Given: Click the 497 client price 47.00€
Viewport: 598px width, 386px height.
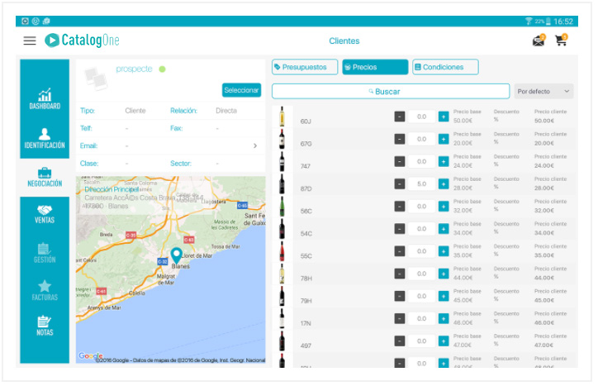Looking at the screenshot, I should [544, 345].
